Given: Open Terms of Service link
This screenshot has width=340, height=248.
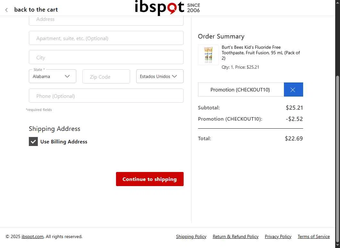Looking at the screenshot, I should click(313, 236).
